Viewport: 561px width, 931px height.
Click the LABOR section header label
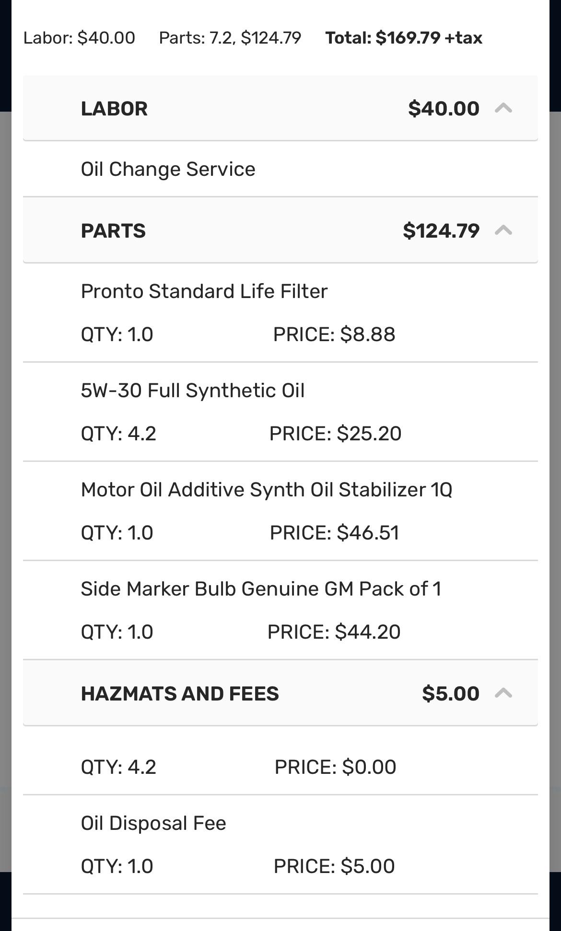click(114, 108)
